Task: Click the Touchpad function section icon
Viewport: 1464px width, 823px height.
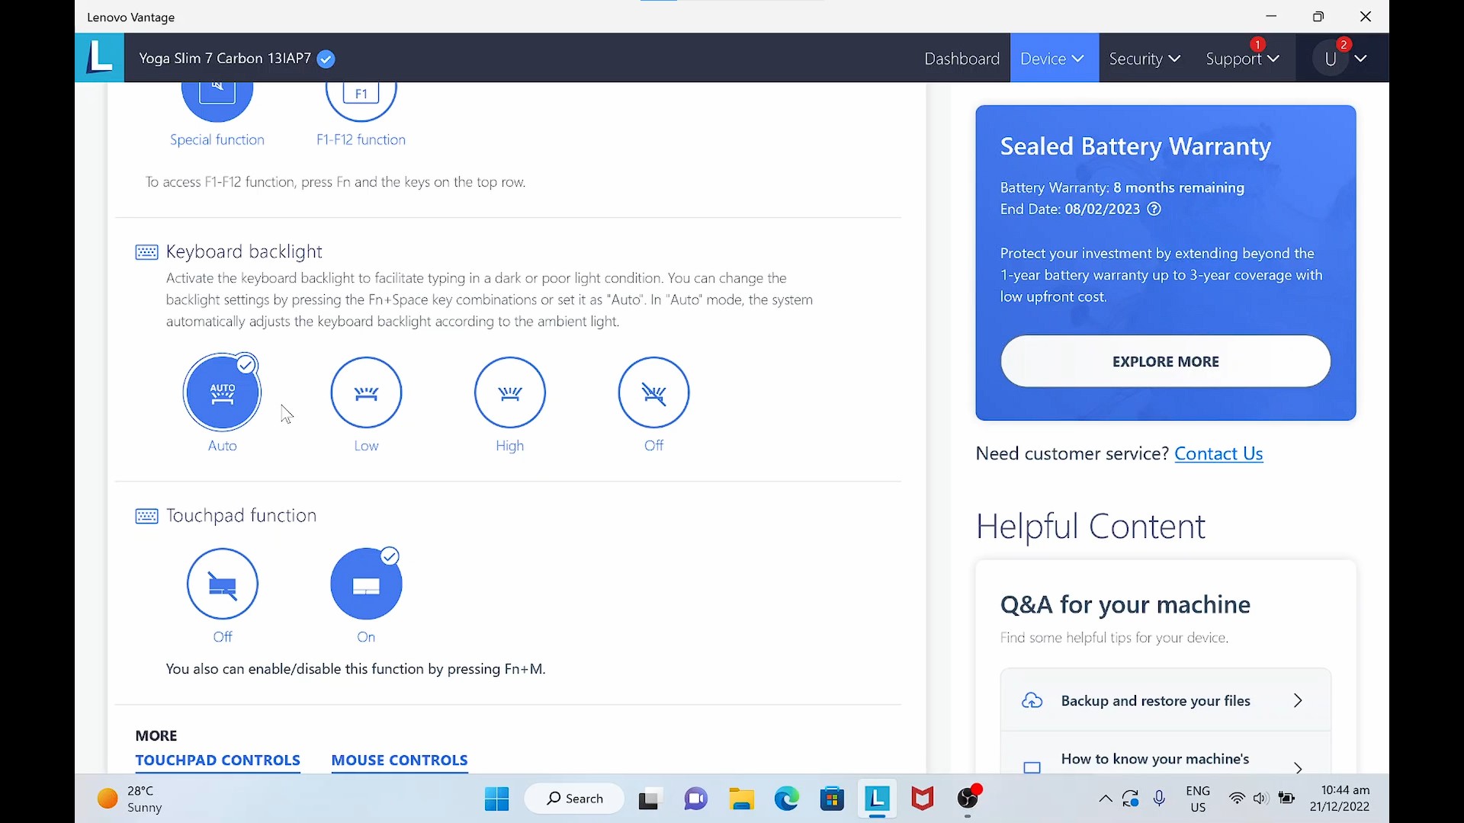Action: coord(146,517)
